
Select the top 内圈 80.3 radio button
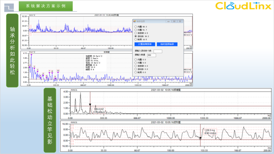point(136,27)
